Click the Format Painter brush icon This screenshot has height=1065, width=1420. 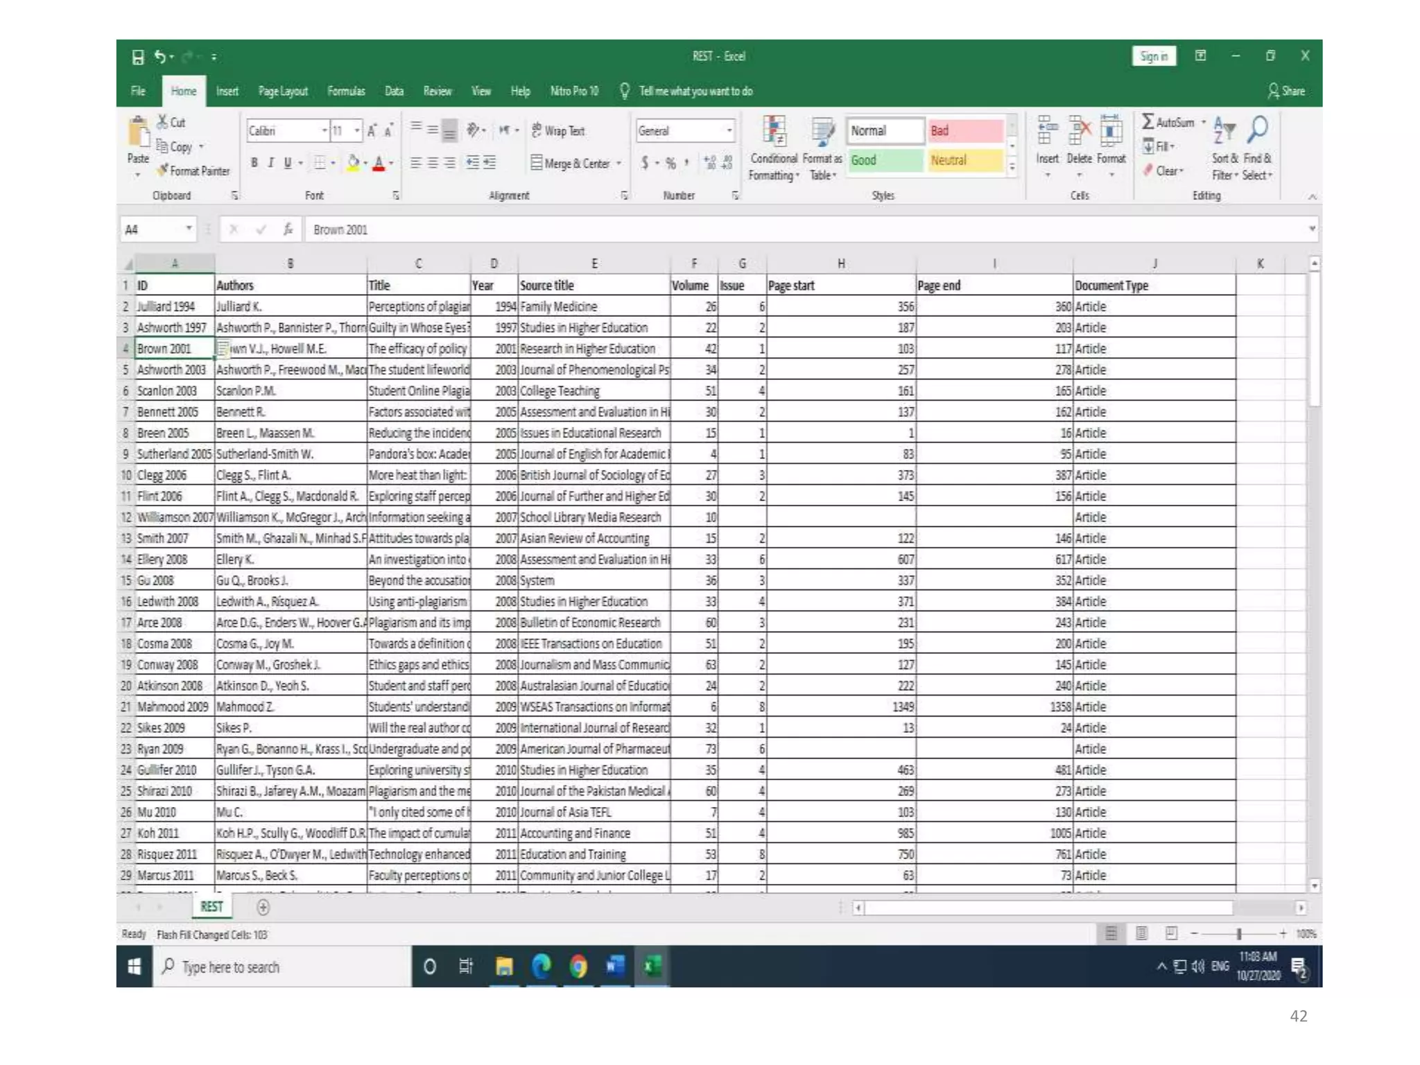click(162, 170)
